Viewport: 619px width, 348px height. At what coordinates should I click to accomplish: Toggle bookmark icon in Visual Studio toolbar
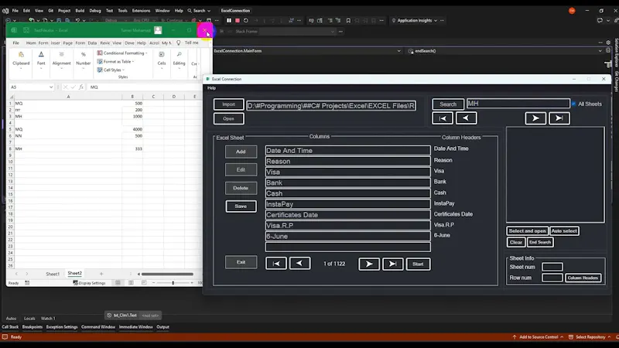(x=348, y=21)
